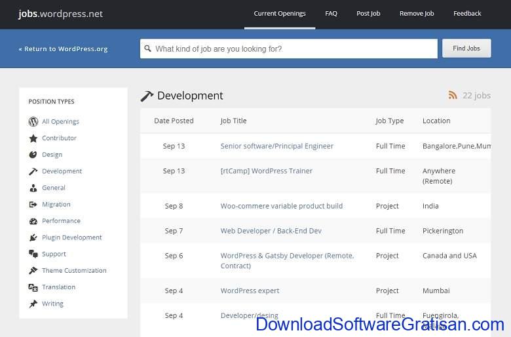
Task: Click the Location column header
Action: point(436,121)
